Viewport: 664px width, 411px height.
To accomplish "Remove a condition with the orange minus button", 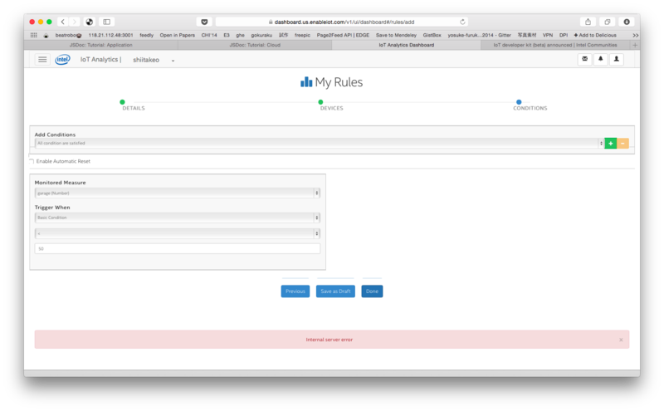I will 623,143.
